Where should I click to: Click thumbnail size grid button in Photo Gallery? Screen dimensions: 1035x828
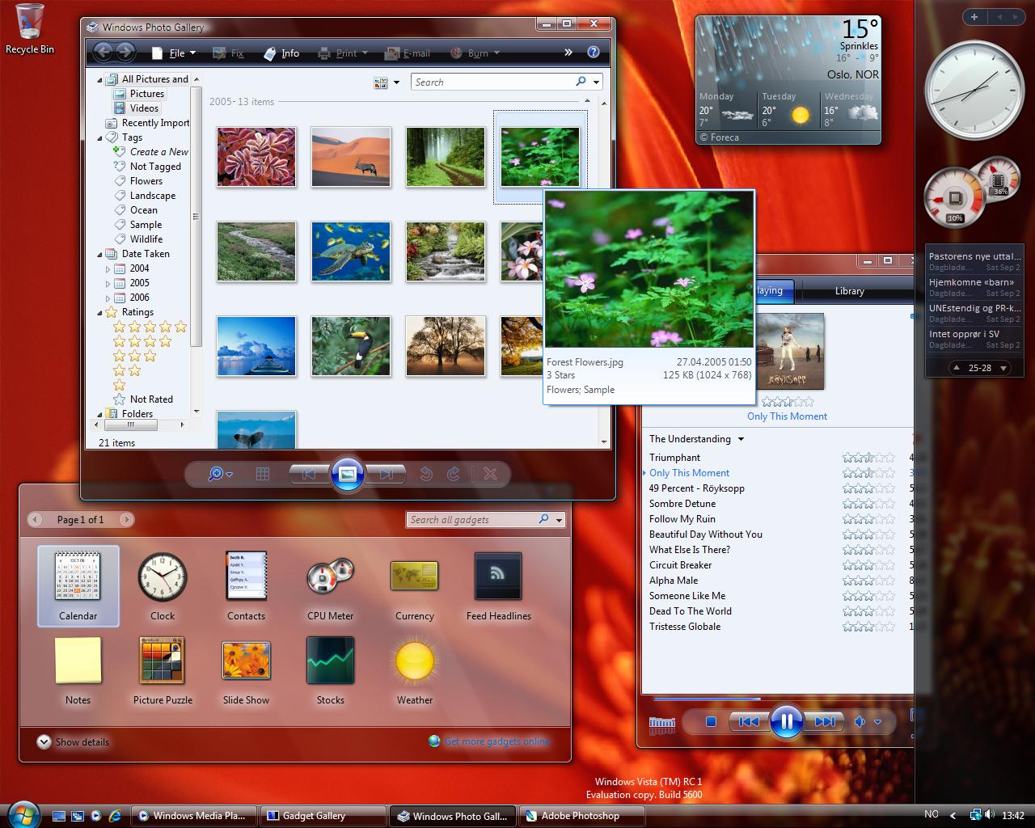pos(263,475)
